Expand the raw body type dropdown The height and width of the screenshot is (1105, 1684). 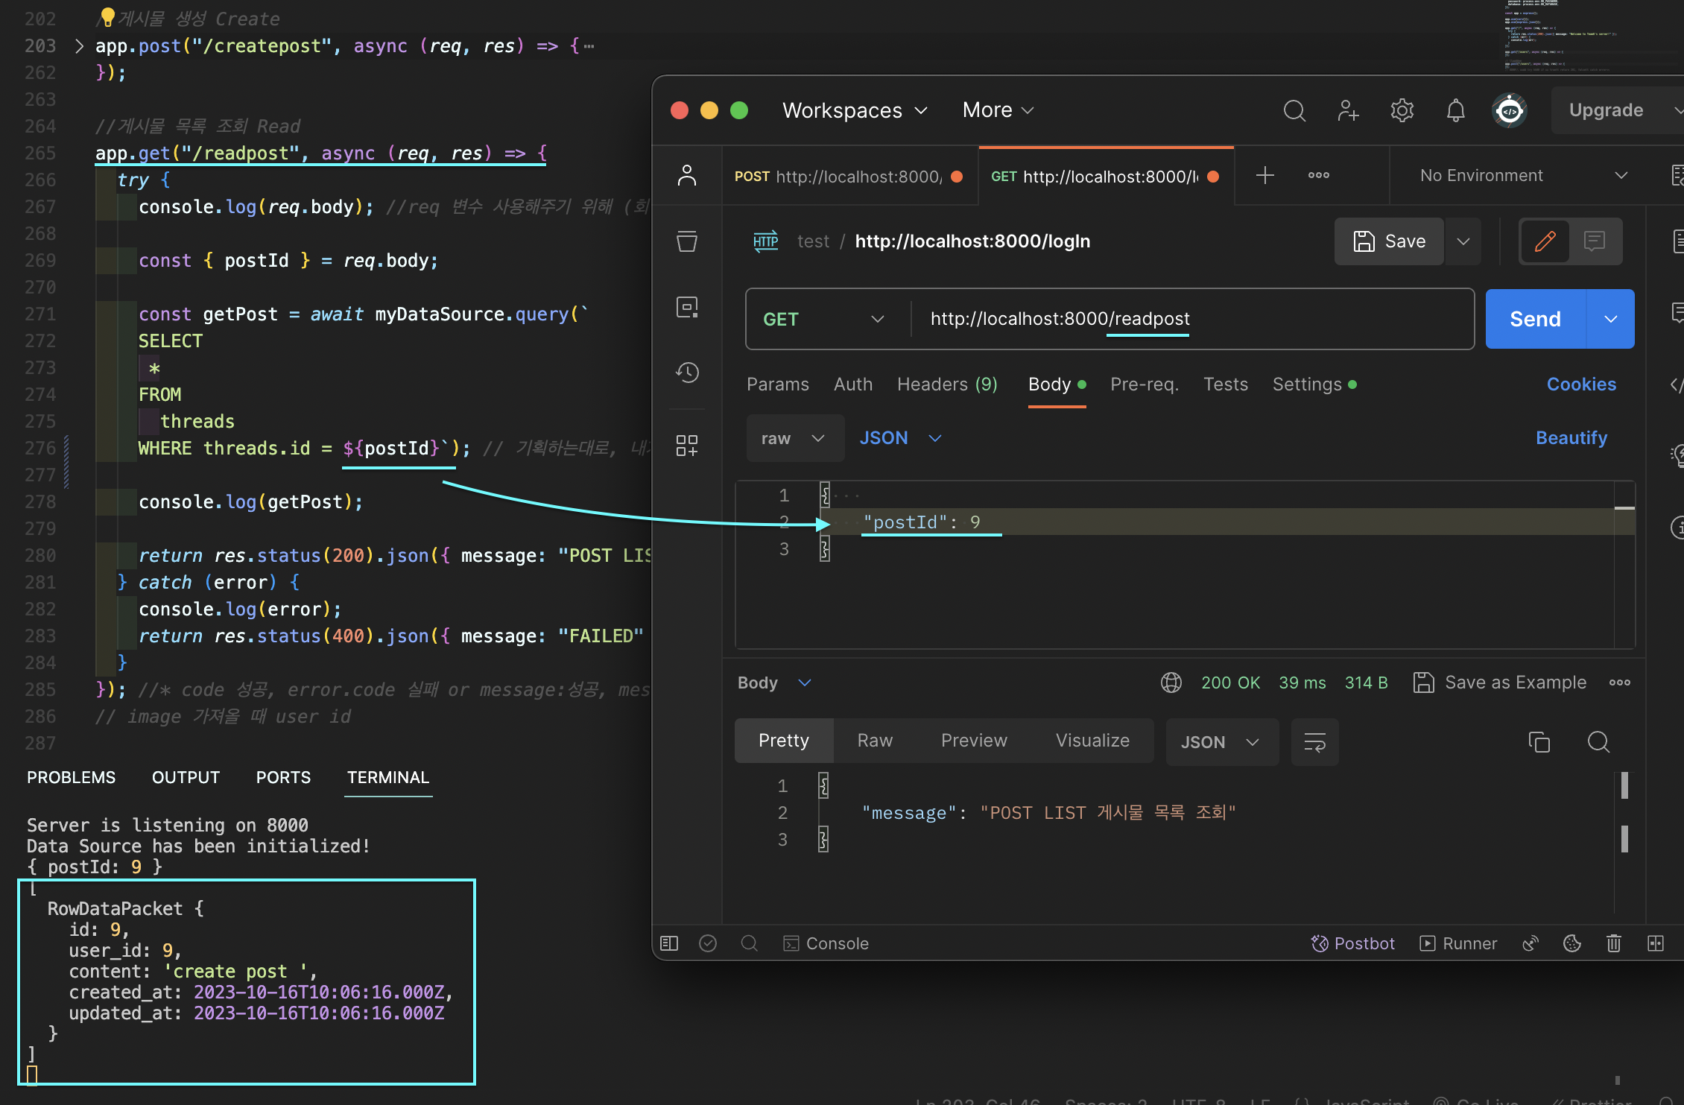pyautogui.click(x=794, y=438)
